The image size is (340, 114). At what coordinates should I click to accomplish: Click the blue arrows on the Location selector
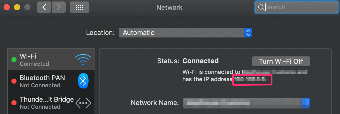[x=248, y=33]
